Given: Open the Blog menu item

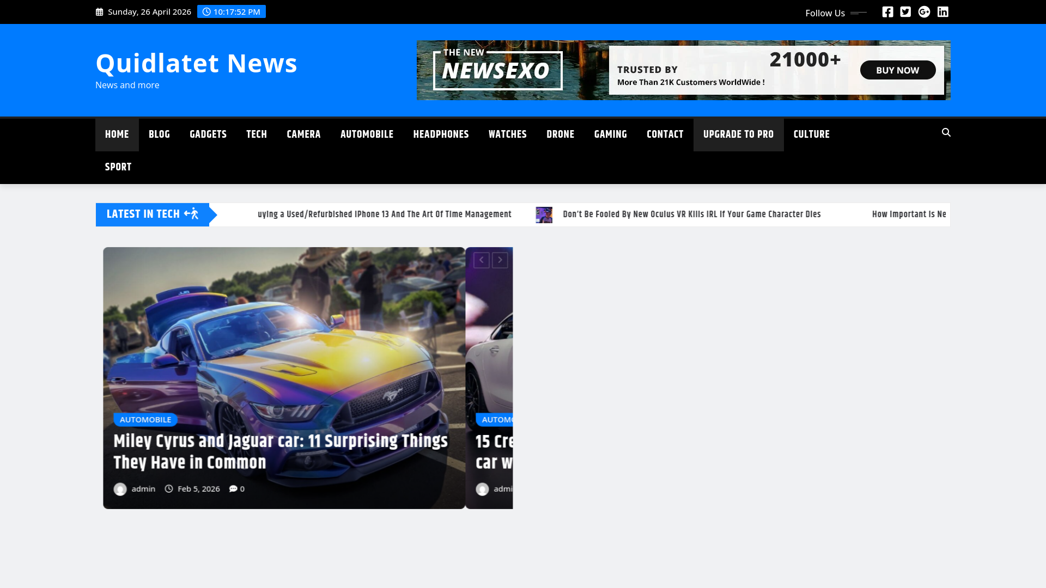Looking at the screenshot, I should point(159,135).
